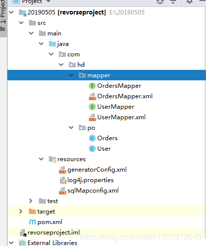Collapse the mapper package node

tap(71, 75)
